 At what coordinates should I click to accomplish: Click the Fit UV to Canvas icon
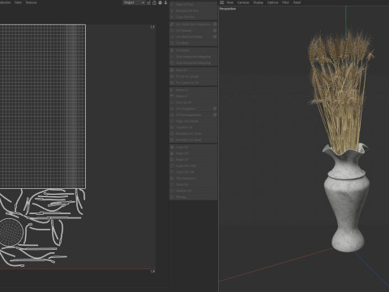[x=172, y=76]
